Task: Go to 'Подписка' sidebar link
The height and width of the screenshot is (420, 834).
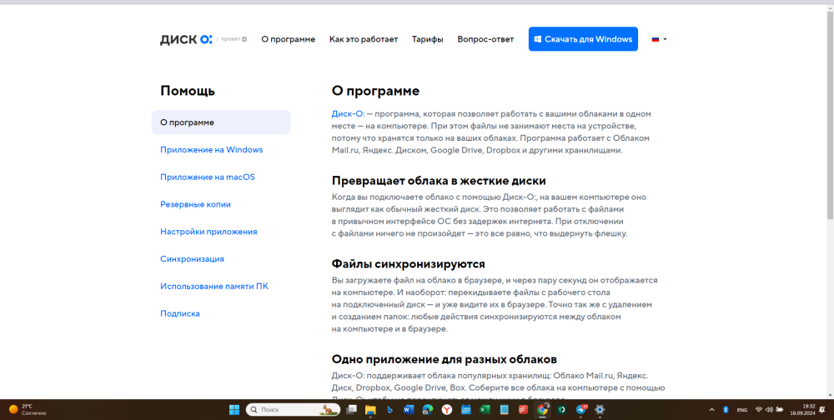Action: tap(180, 313)
